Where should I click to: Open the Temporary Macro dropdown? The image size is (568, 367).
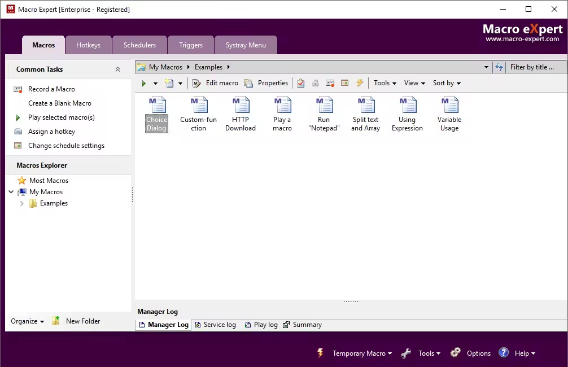click(362, 353)
